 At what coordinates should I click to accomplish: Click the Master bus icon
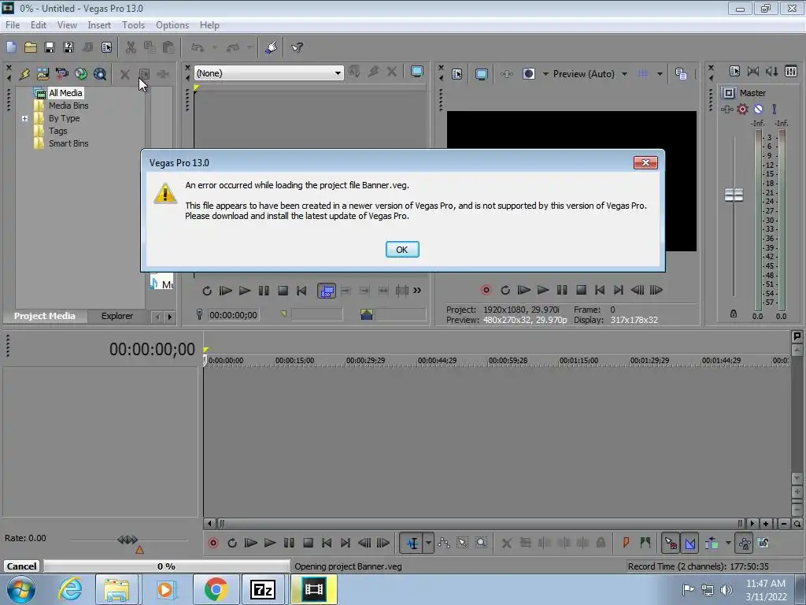point(729,93)
